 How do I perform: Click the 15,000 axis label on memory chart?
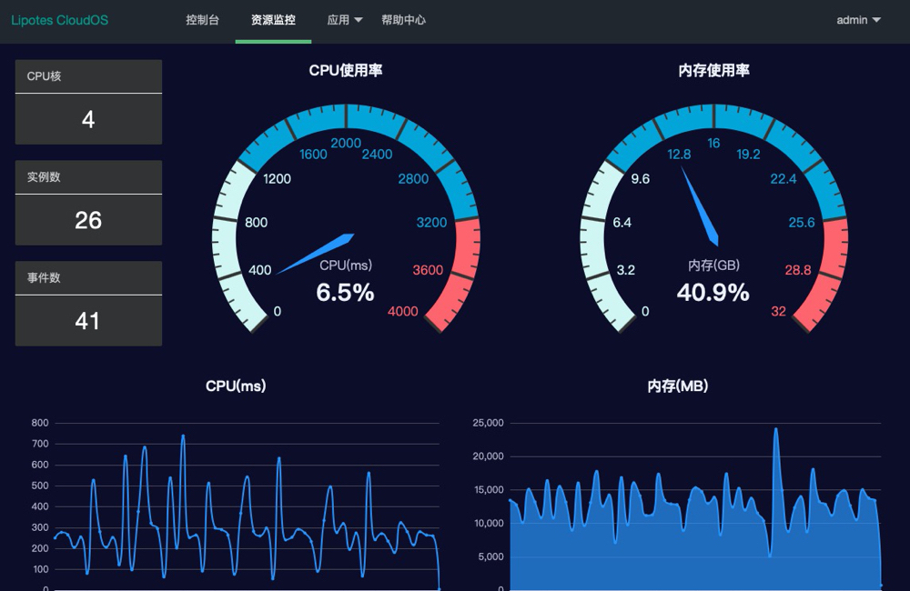[489, 490]
